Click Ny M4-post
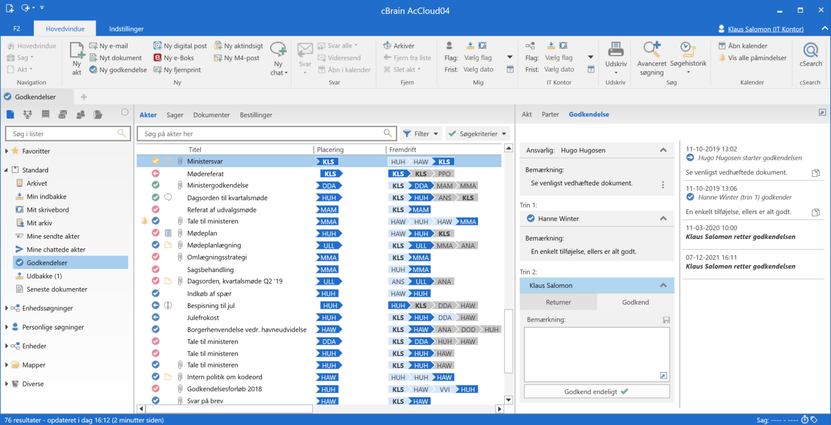 [x=236, y=58]
